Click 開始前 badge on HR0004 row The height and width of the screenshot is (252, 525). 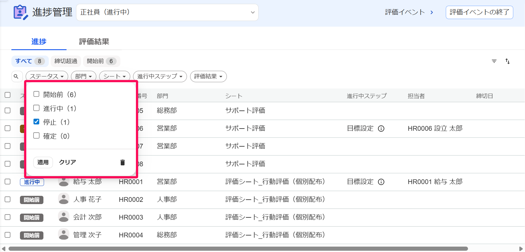32,235
